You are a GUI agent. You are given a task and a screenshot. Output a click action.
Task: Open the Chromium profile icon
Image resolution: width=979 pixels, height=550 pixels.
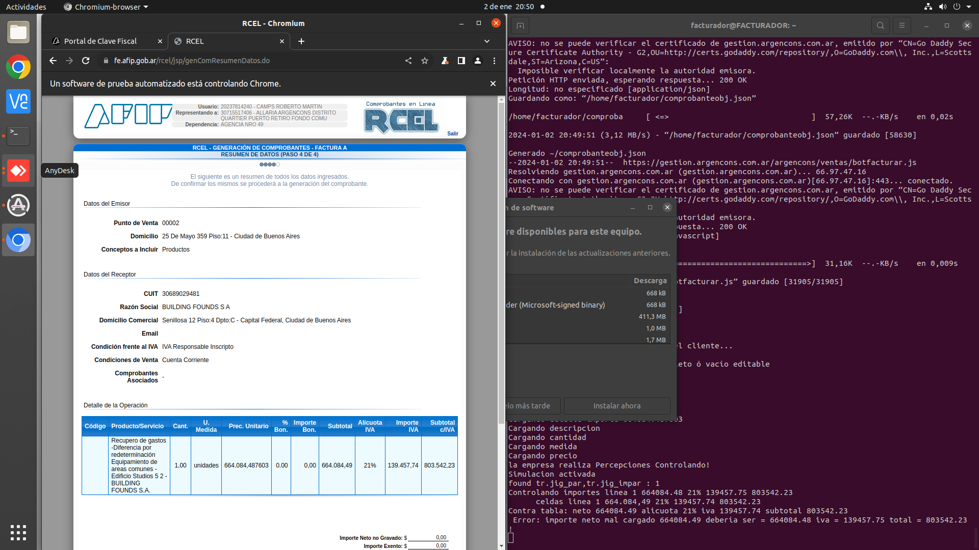point(478,61)
